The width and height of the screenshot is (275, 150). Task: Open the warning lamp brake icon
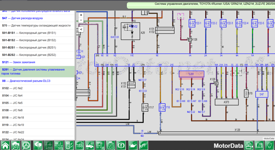point(121,146)
